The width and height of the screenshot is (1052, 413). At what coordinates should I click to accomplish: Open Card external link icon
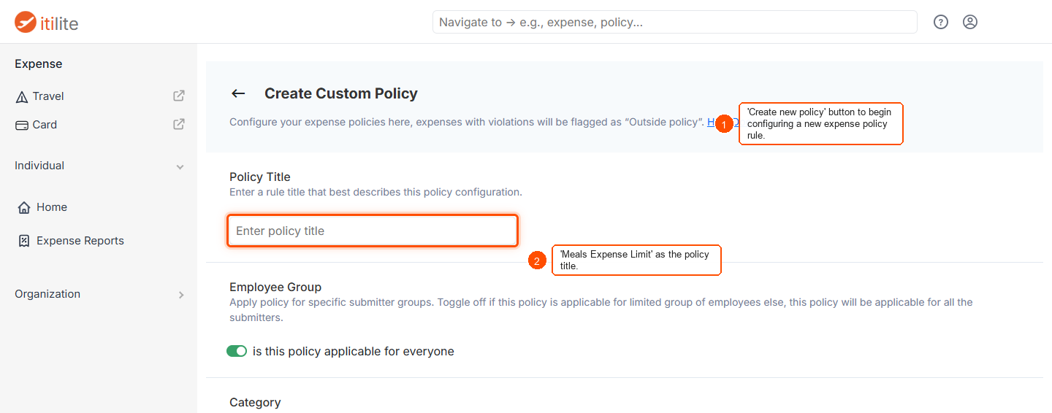[179, 124]
